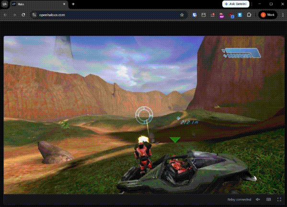Open the on-screen keyboard icon in the game bar
The image size is (287, 207).
[268, 199]
